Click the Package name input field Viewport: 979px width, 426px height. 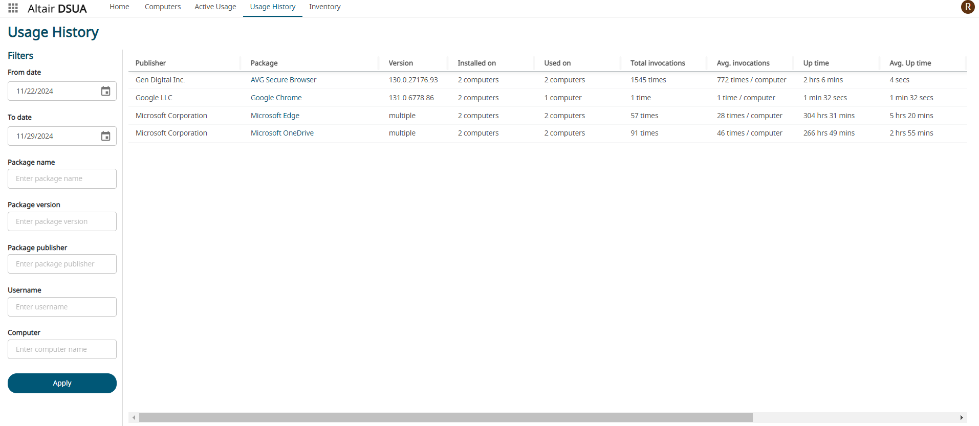pyautogui.click(x=62, y=179)
